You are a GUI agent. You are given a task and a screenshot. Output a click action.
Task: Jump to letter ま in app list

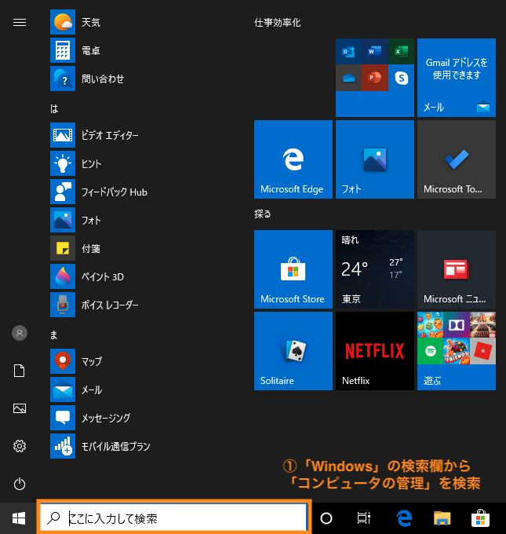[54, 335]
